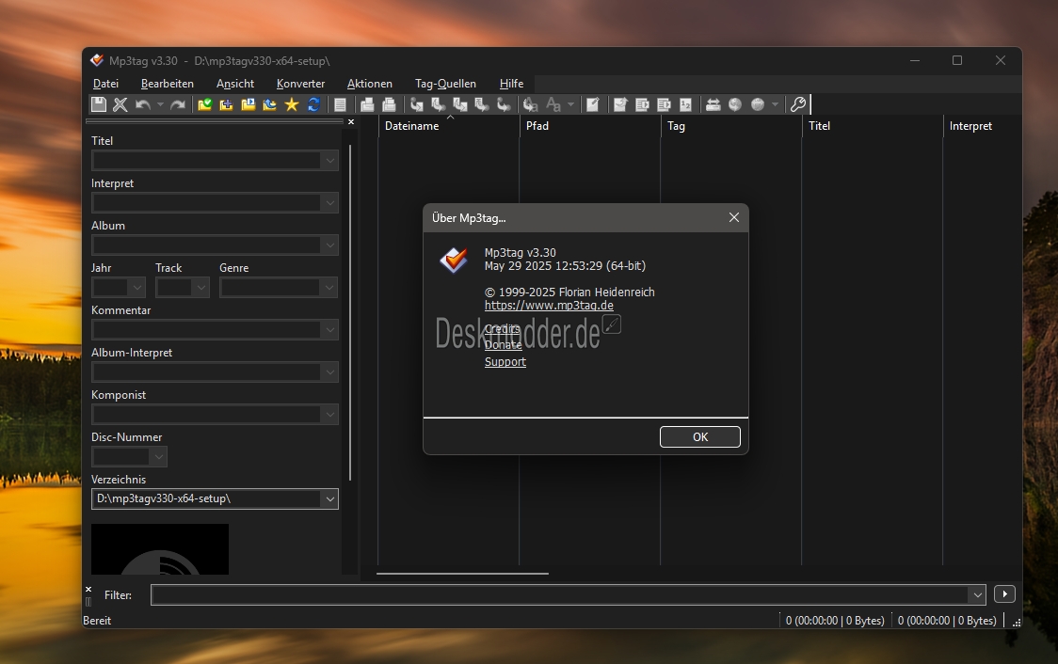Click the Select all files list icon
This screenshot has width=1058, height=664.
340,104
